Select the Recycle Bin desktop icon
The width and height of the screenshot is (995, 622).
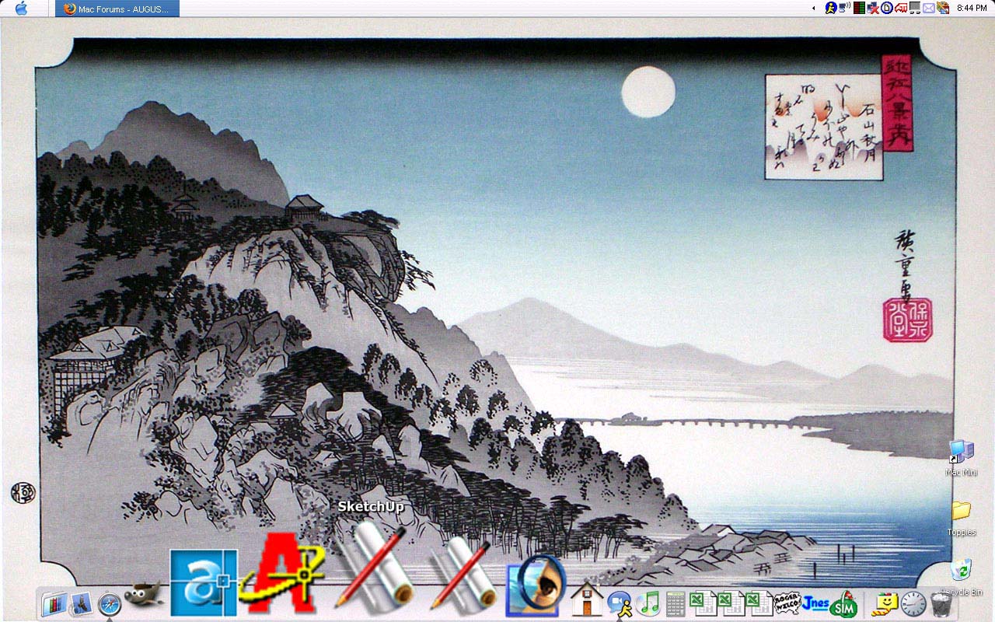[x=962, y=578]
